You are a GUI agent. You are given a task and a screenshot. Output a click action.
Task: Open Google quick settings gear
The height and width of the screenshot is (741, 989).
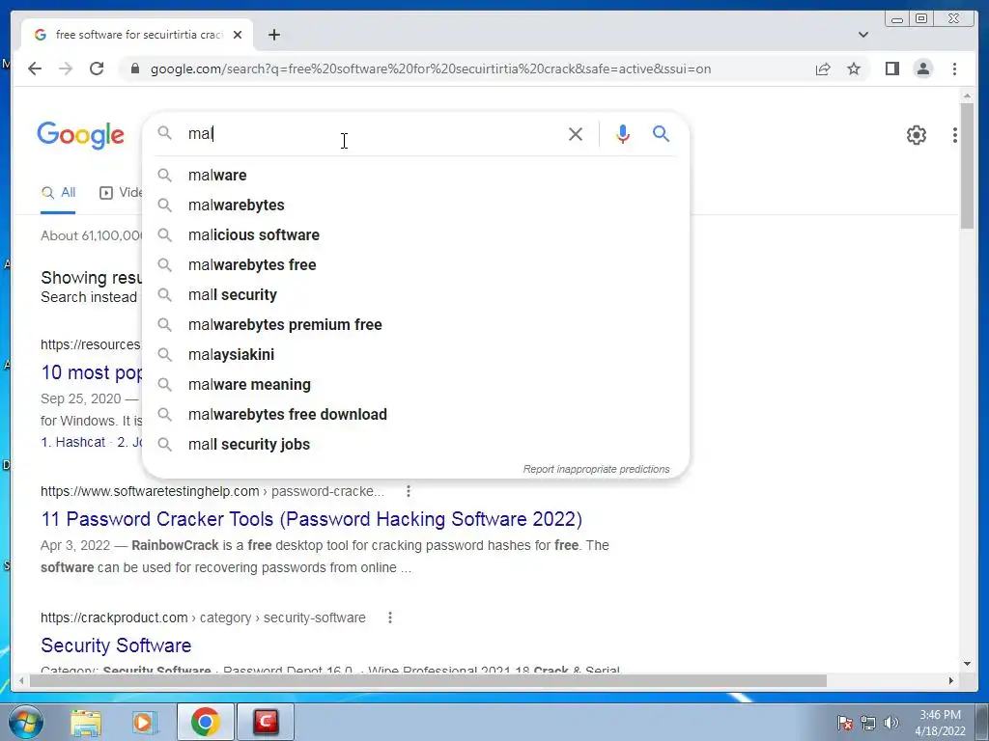pos(917,135)
